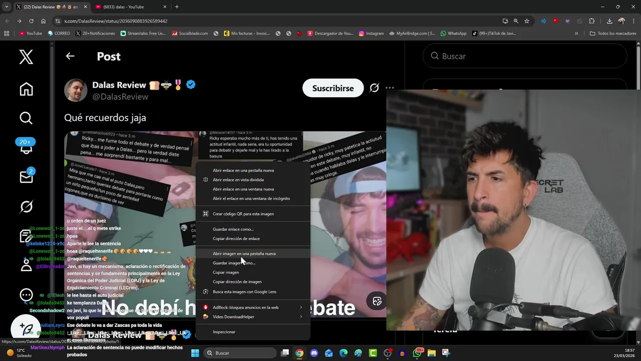Click the Chrome home button
Viewport: 641px width, 361px height.
[44, 21]
